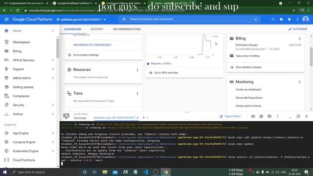Click Set up alerting policies link
This screenshot has width=313, height=176.
point(249,98)
